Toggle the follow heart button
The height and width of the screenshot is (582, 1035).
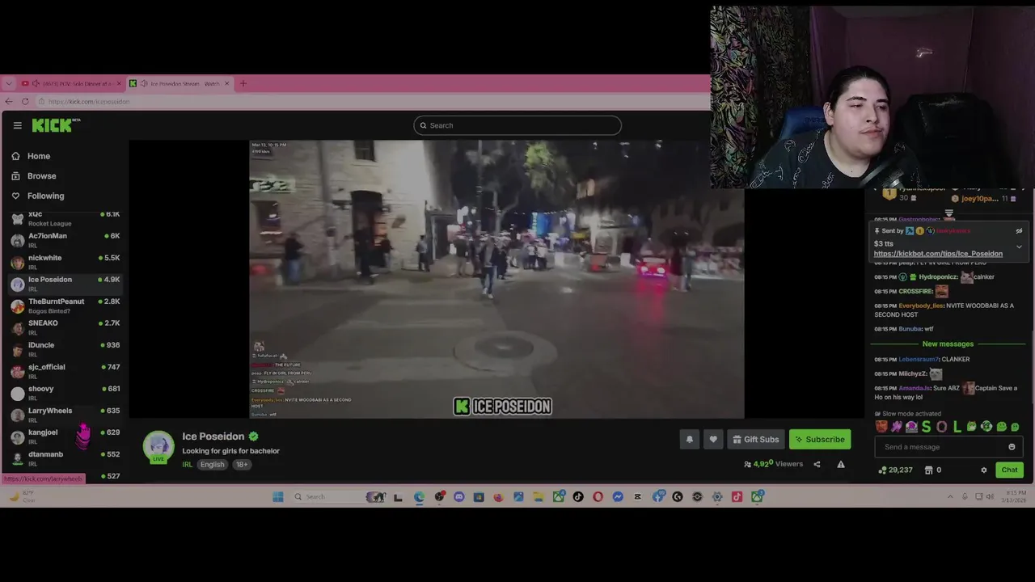713,439
